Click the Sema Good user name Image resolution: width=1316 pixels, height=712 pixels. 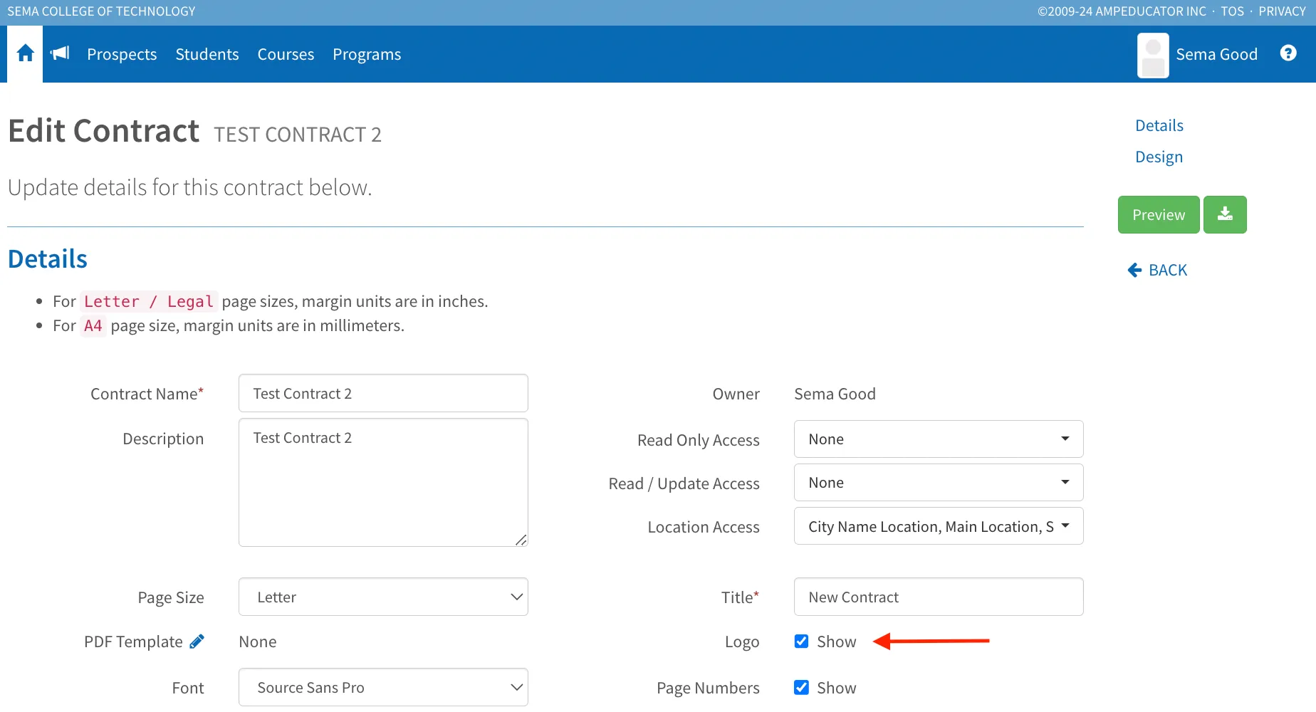click(1216, 54)
